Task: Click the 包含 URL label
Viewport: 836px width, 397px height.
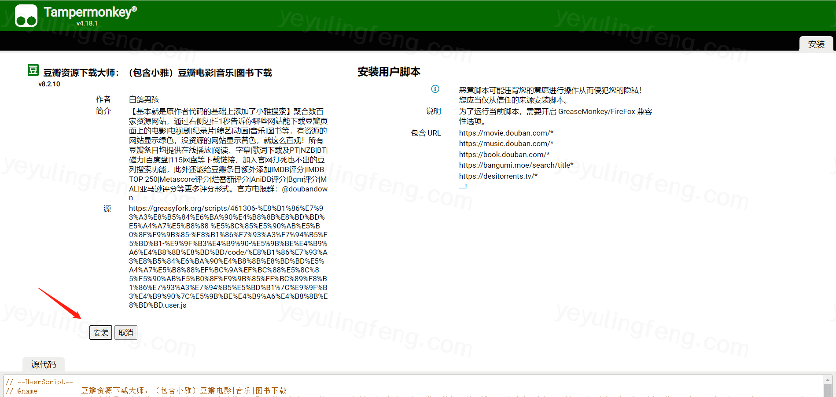Action: (x=426, y=133)
